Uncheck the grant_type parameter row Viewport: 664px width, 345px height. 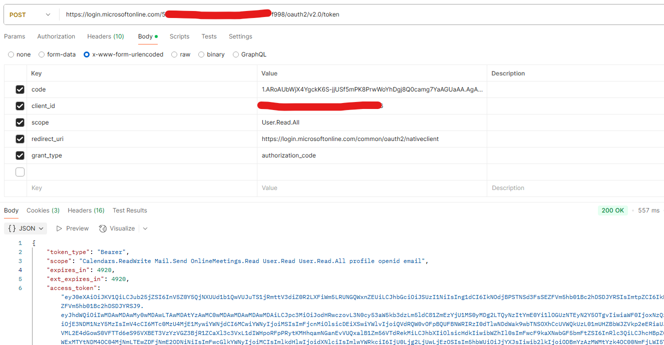[20, 155]
